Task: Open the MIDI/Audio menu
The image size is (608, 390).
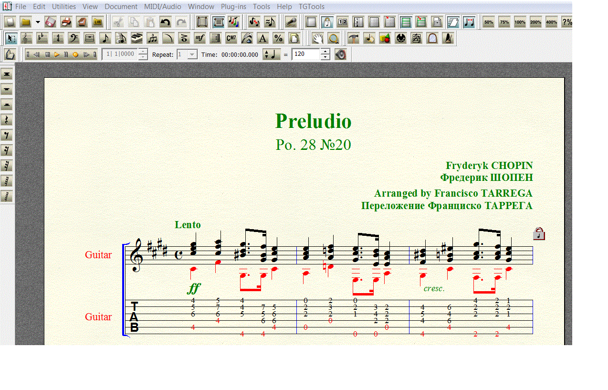Action: point(163,7)
